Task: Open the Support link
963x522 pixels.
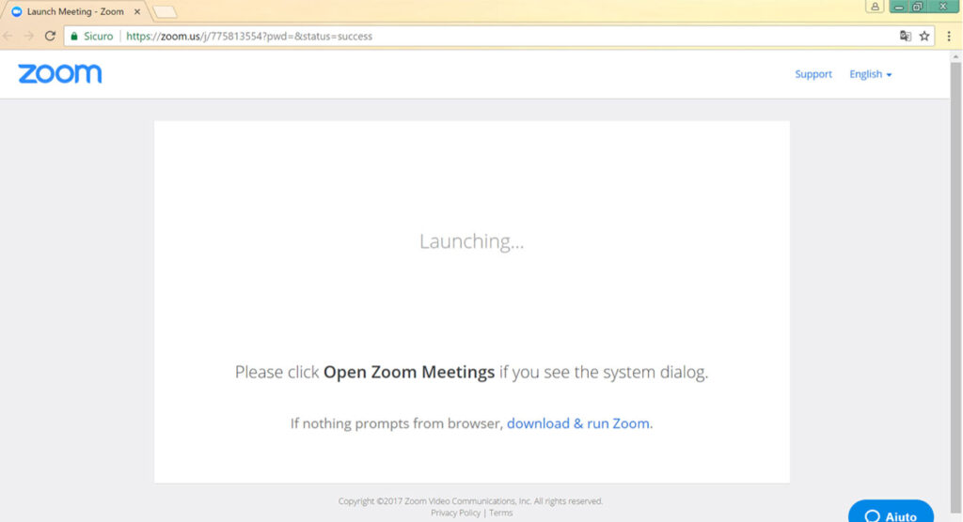Action: 813,74
